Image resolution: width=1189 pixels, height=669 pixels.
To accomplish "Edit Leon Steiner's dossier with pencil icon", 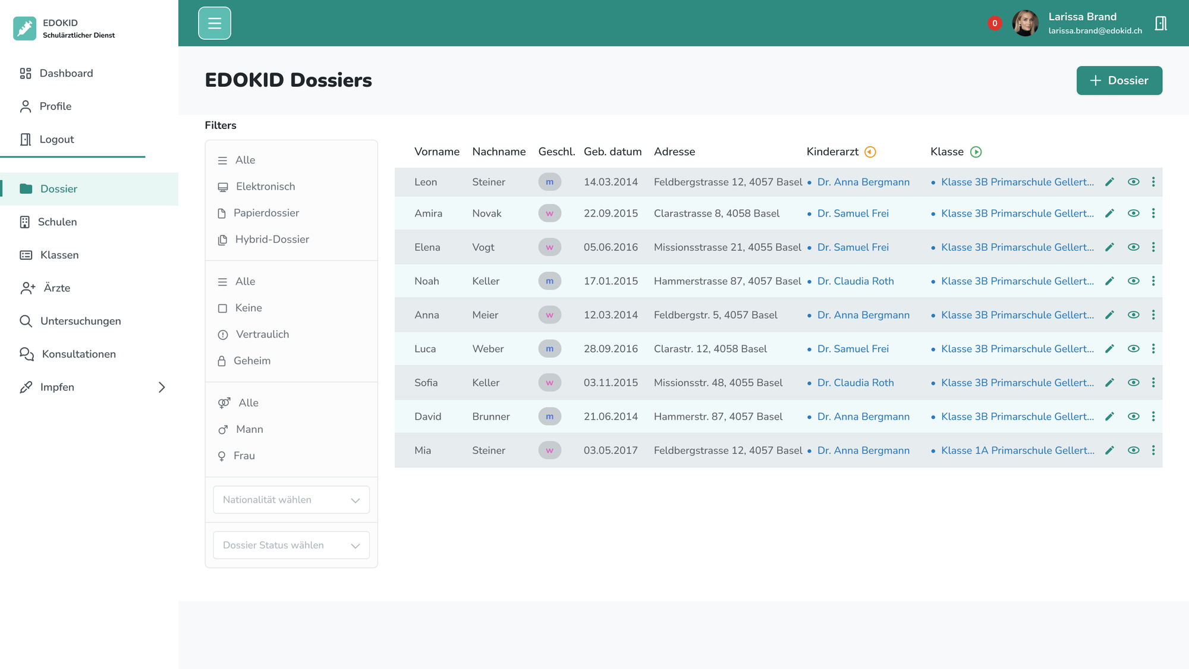I will point(1109,182).
